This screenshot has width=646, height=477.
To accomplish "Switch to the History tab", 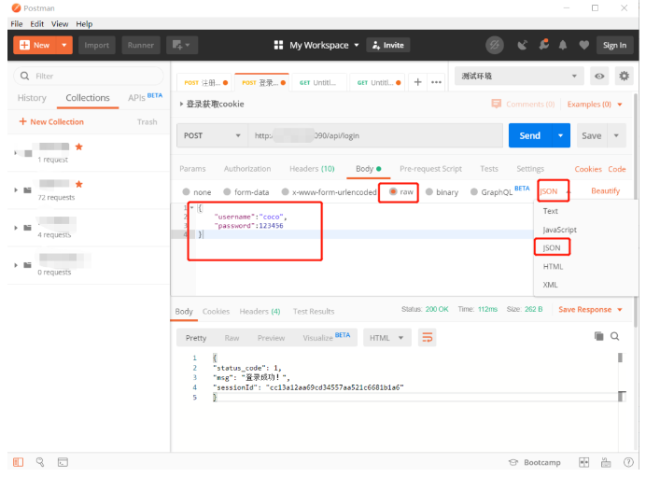I will point(32,98).
